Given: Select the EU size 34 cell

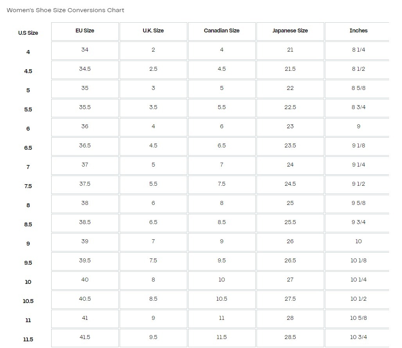Looking at the screenshot, I should click(x=85, y=50).
